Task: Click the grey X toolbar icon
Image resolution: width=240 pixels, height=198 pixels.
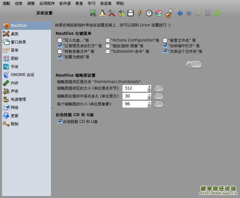Action: (208, 13)
